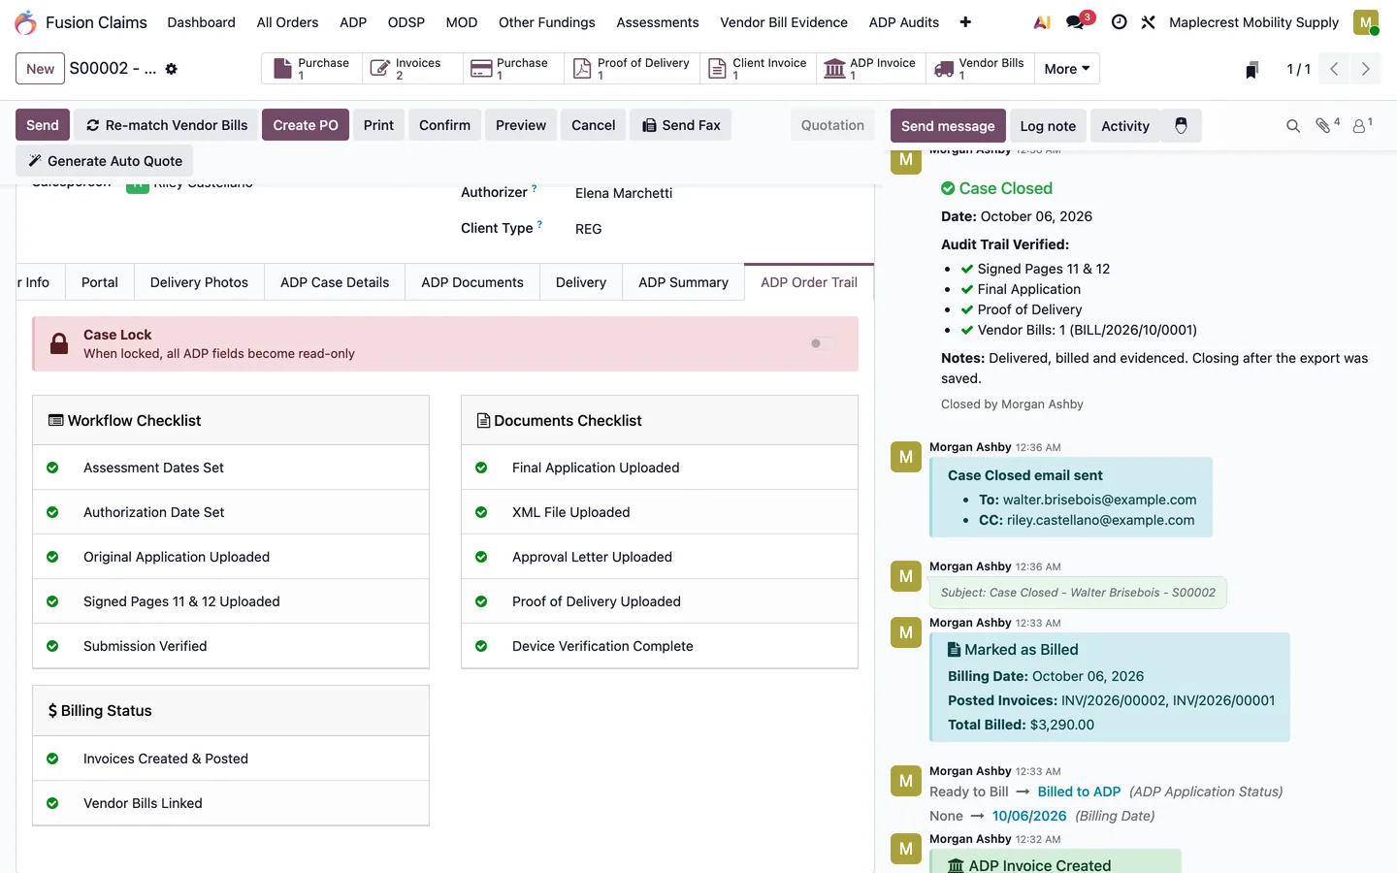This screenshot has width=1397, height=873.
Task: Open the user avatar menu
Action: pos(1366,22)
